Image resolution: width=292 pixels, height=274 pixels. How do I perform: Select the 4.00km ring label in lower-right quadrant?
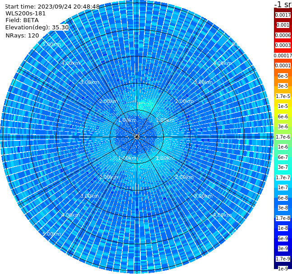coord(222,215)
